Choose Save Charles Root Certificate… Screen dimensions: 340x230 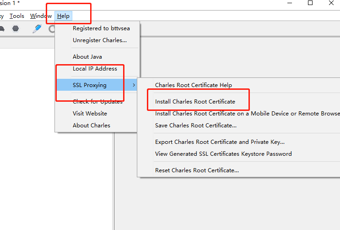(x=195, y=126)
